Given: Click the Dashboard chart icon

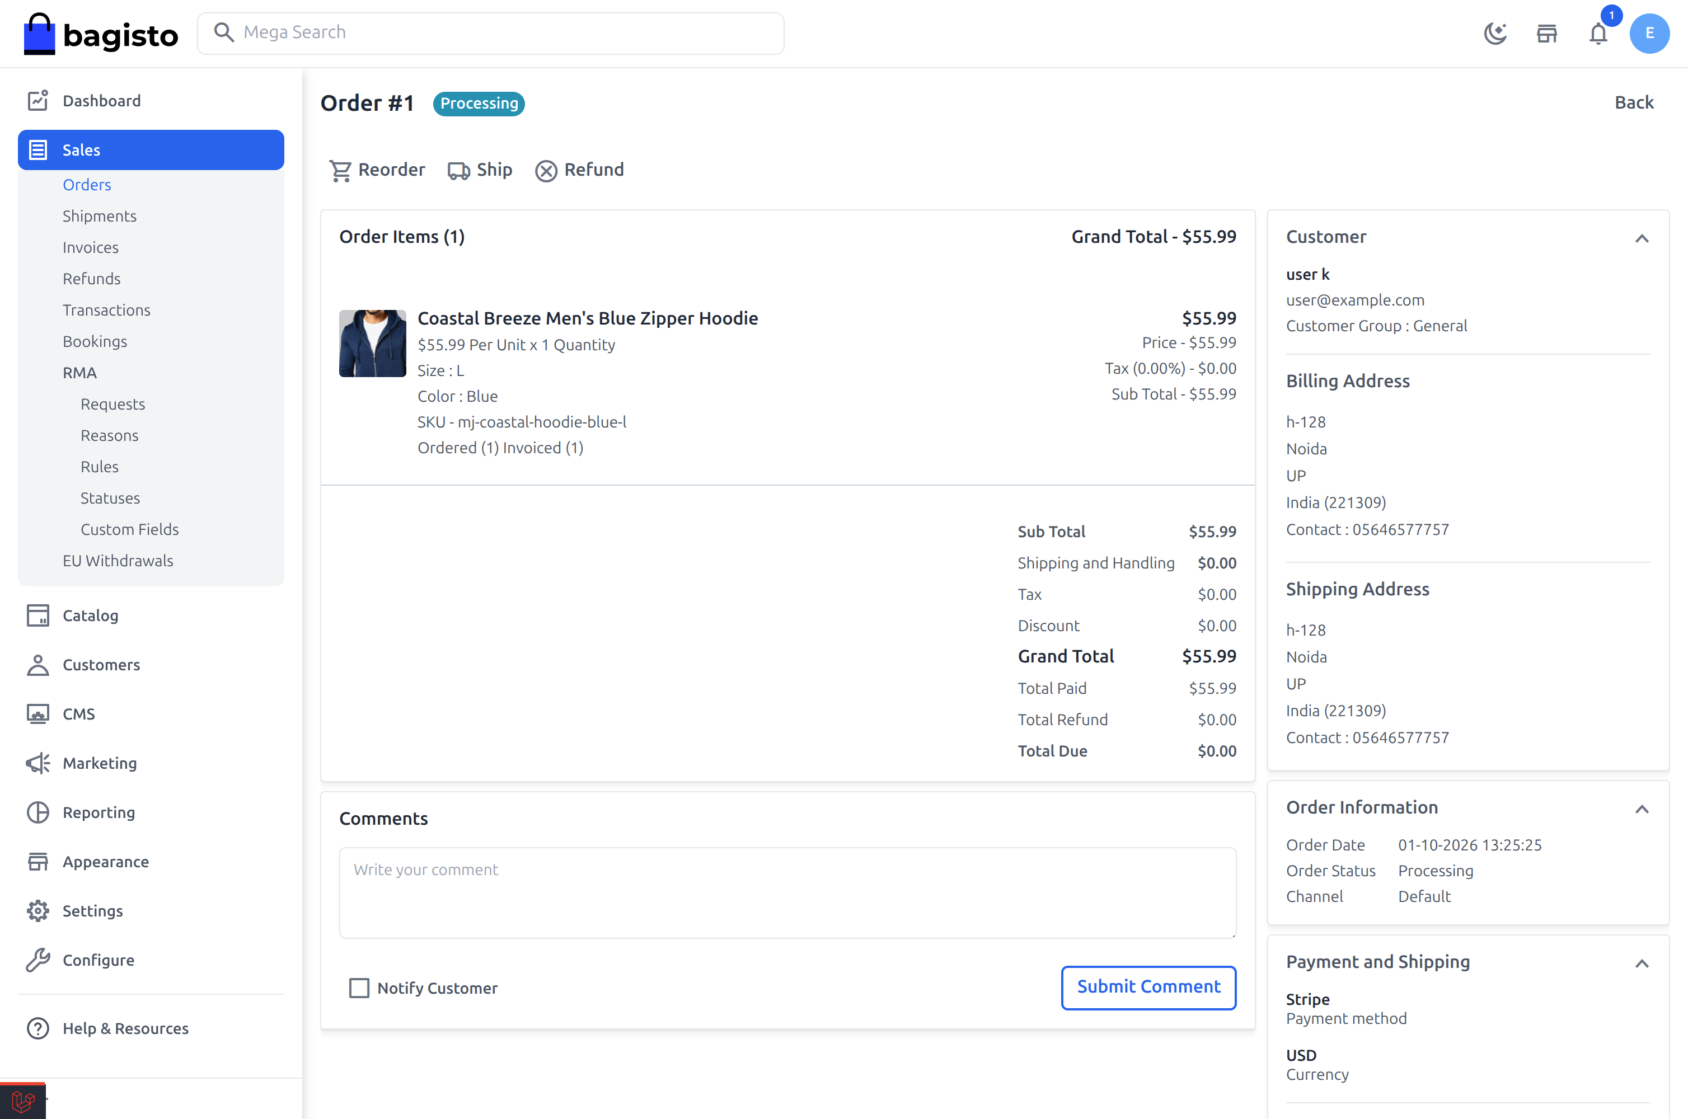Looking at the screenshot, I should click(38, 101).
